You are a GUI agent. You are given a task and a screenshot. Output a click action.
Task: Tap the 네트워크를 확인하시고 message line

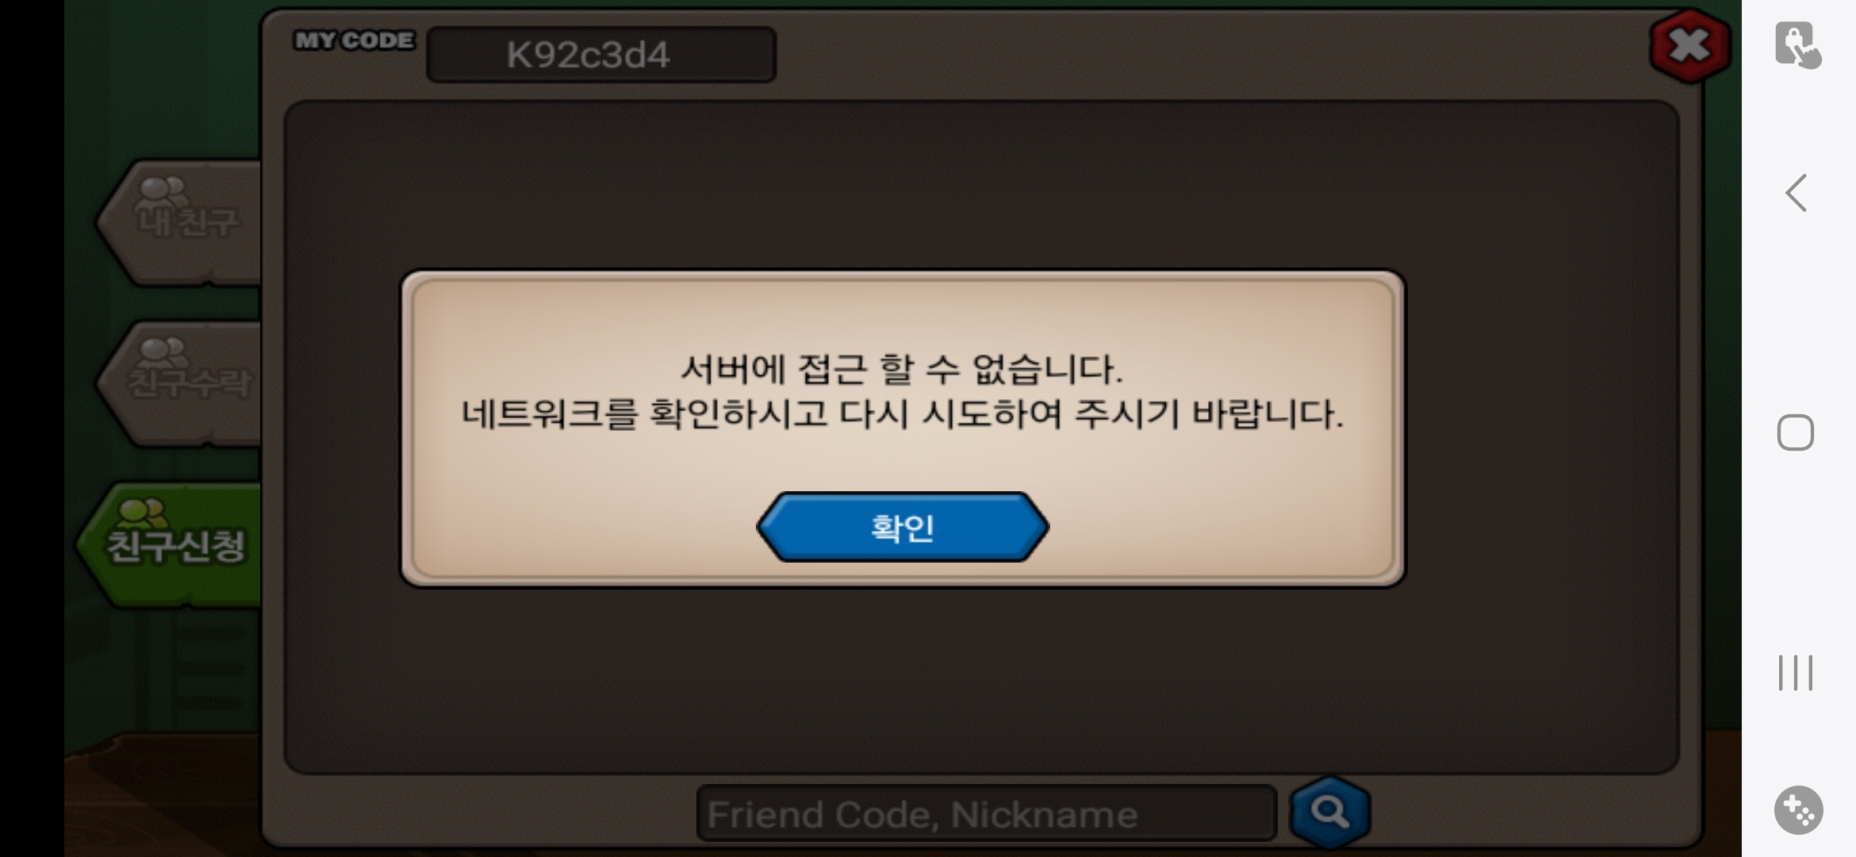pos(902,414)
